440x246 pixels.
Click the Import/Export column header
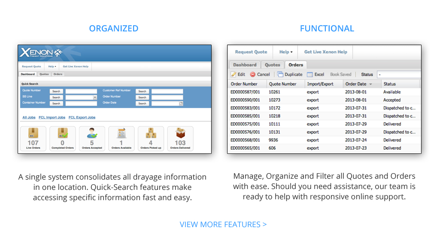click(x=324, y=84)
